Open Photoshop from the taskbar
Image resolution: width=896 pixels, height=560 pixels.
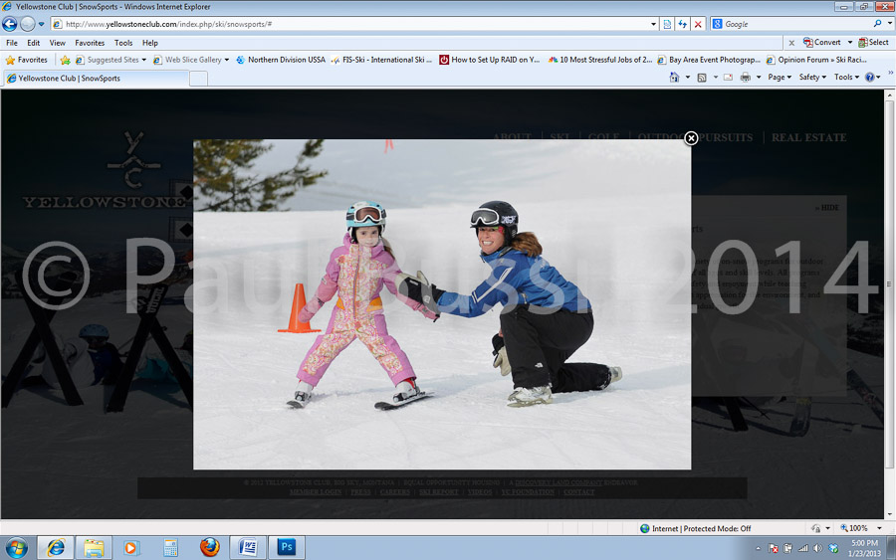click(x=287, y=548)
